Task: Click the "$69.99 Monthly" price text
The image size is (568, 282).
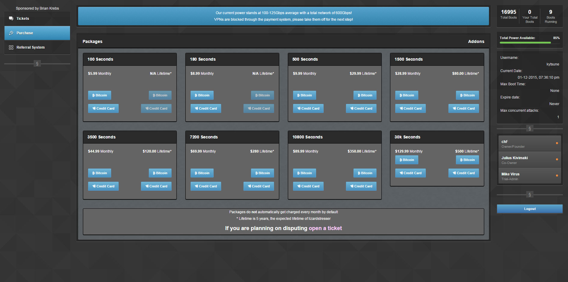Action: click(x=203, y=151)
